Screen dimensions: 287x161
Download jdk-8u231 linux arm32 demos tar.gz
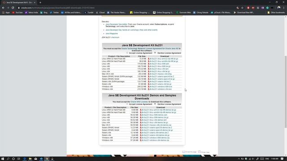(x=159, y=110)
